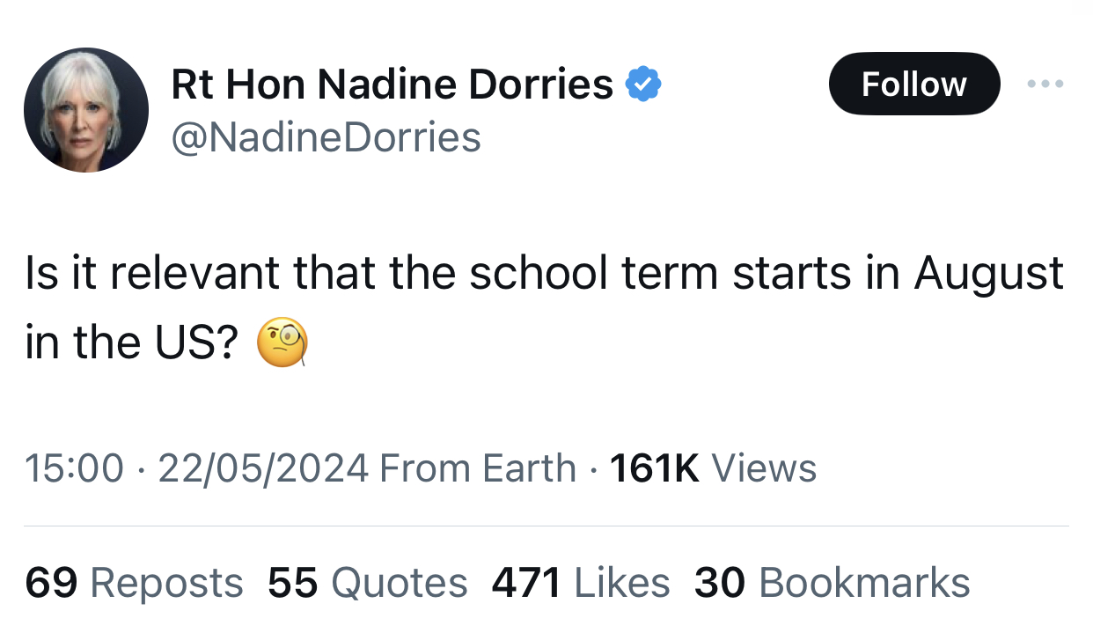
Task: Open the Rt Hon Nadine Dorries display name
Action: pos(392,85)
